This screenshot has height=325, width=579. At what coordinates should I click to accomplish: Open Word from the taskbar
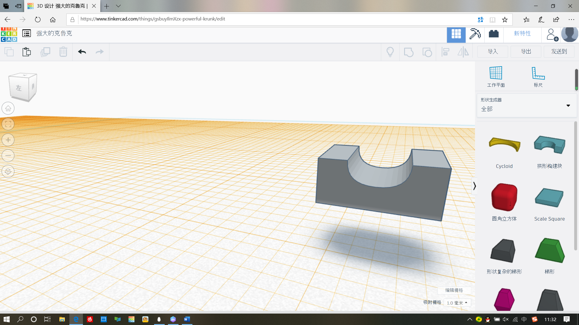(x=187, y=319)
